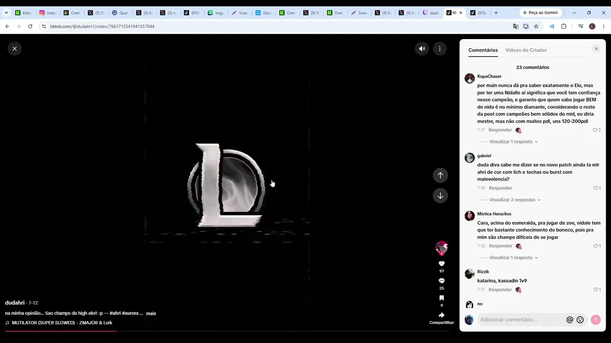Open Mística Heraclios username link
This screenshot has height=343, width=611.
pos(494,214)
